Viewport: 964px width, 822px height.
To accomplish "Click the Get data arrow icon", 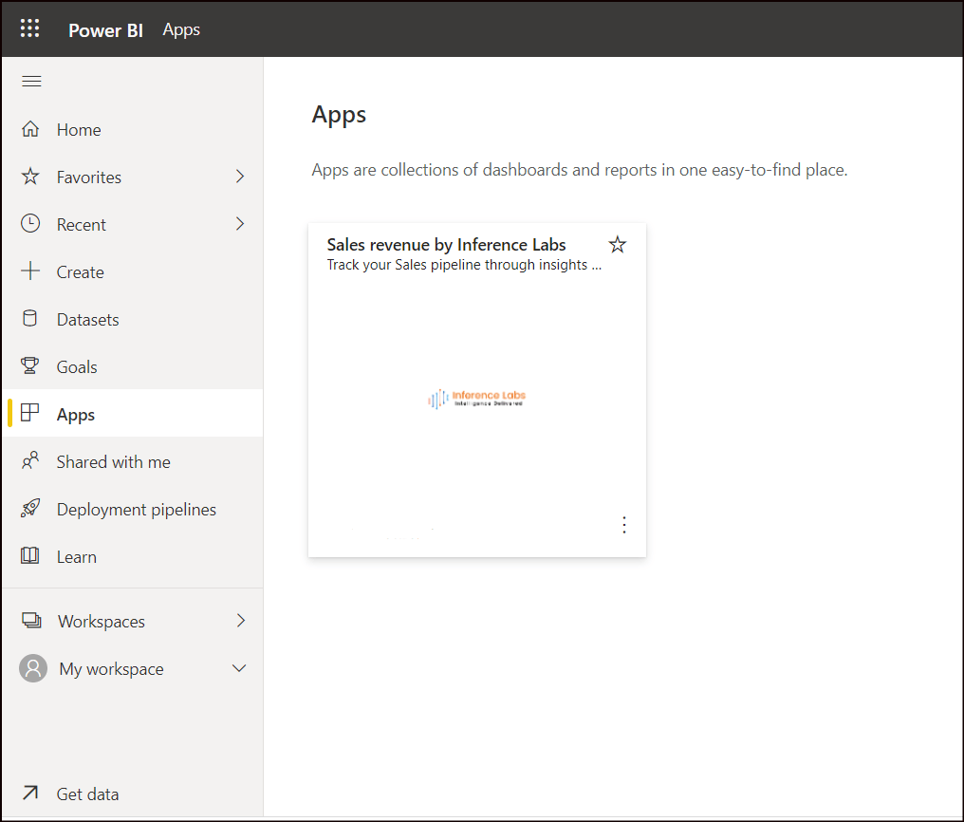I will coord(30,794).
